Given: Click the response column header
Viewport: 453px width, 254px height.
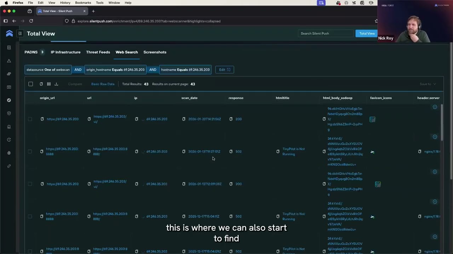Looking at the screenshot, I should [x=236, y=98].
